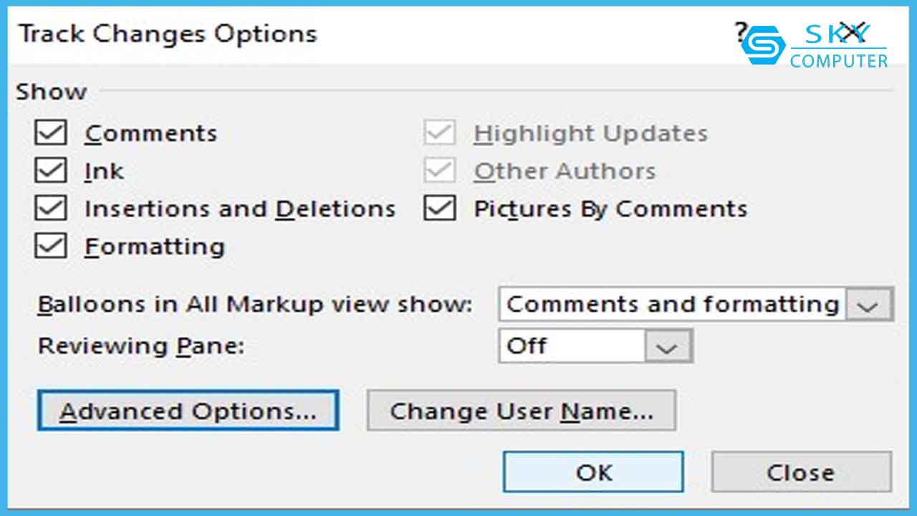Viewport: 917px width, 516px height.
Task: Click the Show section label
Action: [x=52, y=92]
